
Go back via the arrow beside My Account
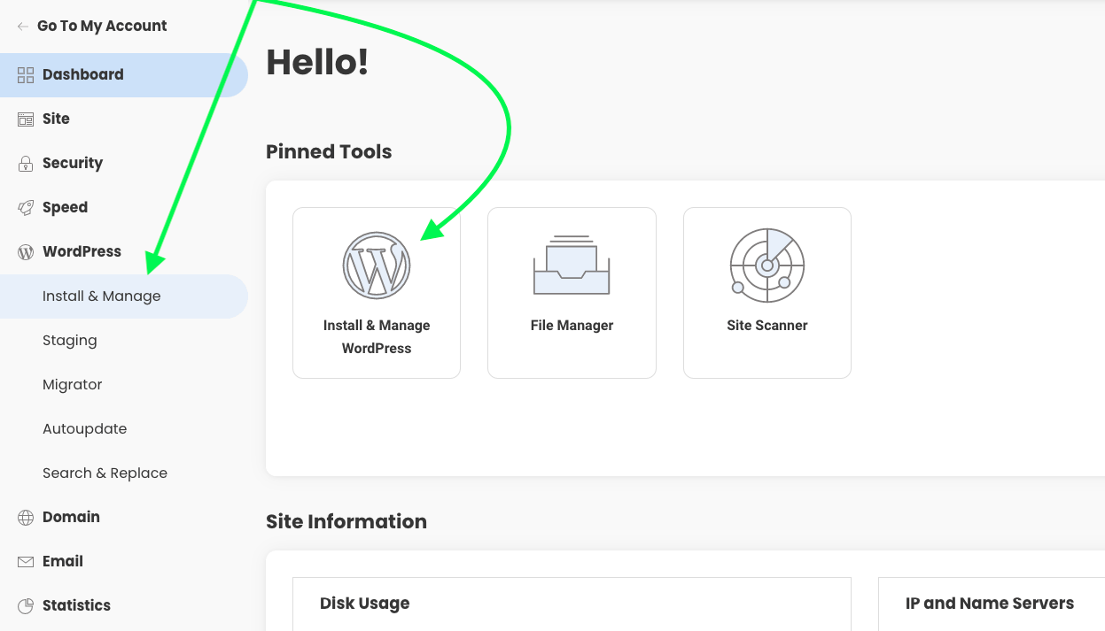pyautogui.click(x=23, y=27)
